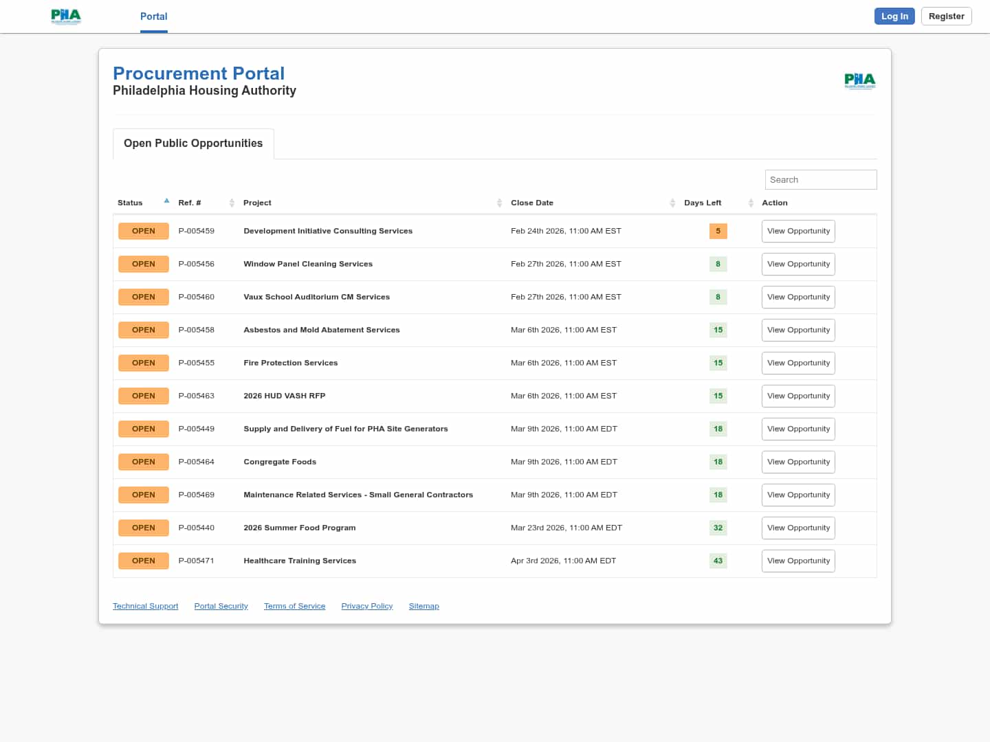This screenshot has width=990, height=742.
Task: Select the 2026 HUD VASH RFP project
Action: coord(284,396)
